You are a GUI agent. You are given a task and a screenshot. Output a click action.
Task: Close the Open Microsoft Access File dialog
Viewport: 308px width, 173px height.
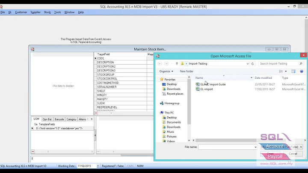coord(303,55)
